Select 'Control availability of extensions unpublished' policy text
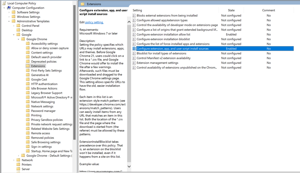This screenshot has width=300, height=173. [177, 67]
